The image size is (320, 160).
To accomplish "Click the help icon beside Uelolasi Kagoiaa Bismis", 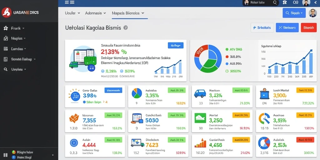I will pyautogui.click(x=126, y=28).
